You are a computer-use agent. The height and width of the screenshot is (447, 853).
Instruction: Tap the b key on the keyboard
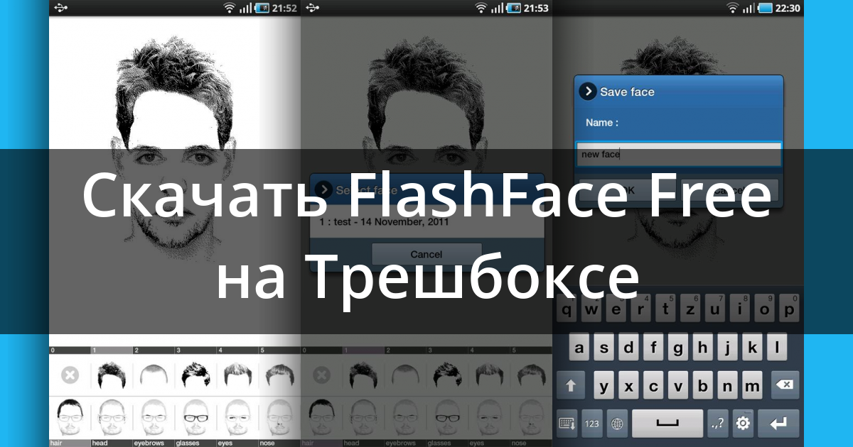click(x=703, y=386)
